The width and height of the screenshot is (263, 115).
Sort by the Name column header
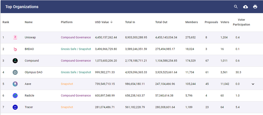tap(29, 22)
